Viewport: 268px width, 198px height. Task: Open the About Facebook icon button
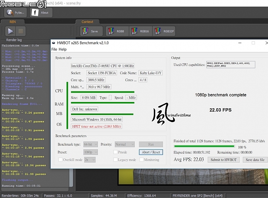[35, 13]
